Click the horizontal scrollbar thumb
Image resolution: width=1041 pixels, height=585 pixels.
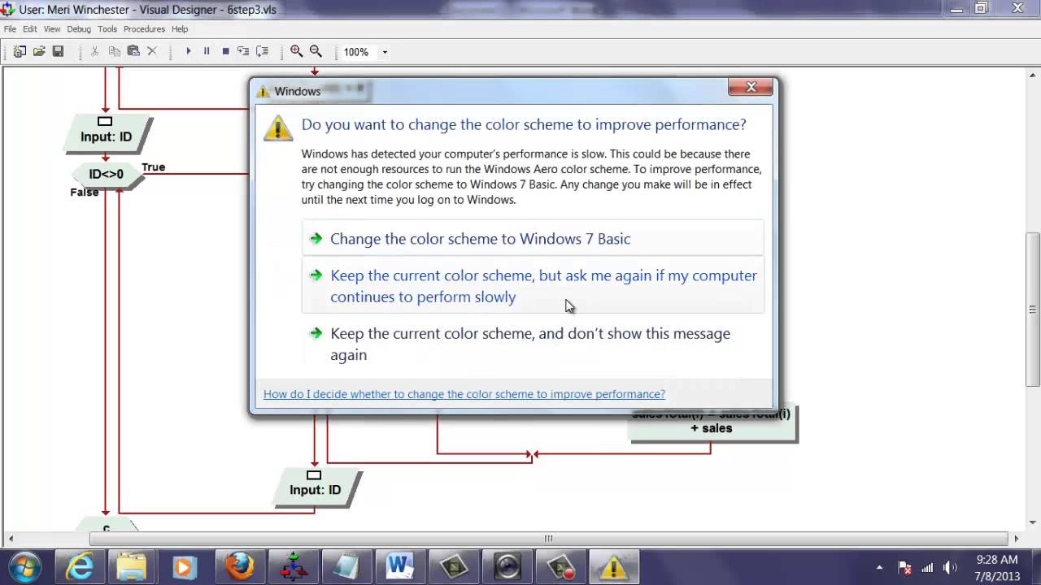[548, 538]
